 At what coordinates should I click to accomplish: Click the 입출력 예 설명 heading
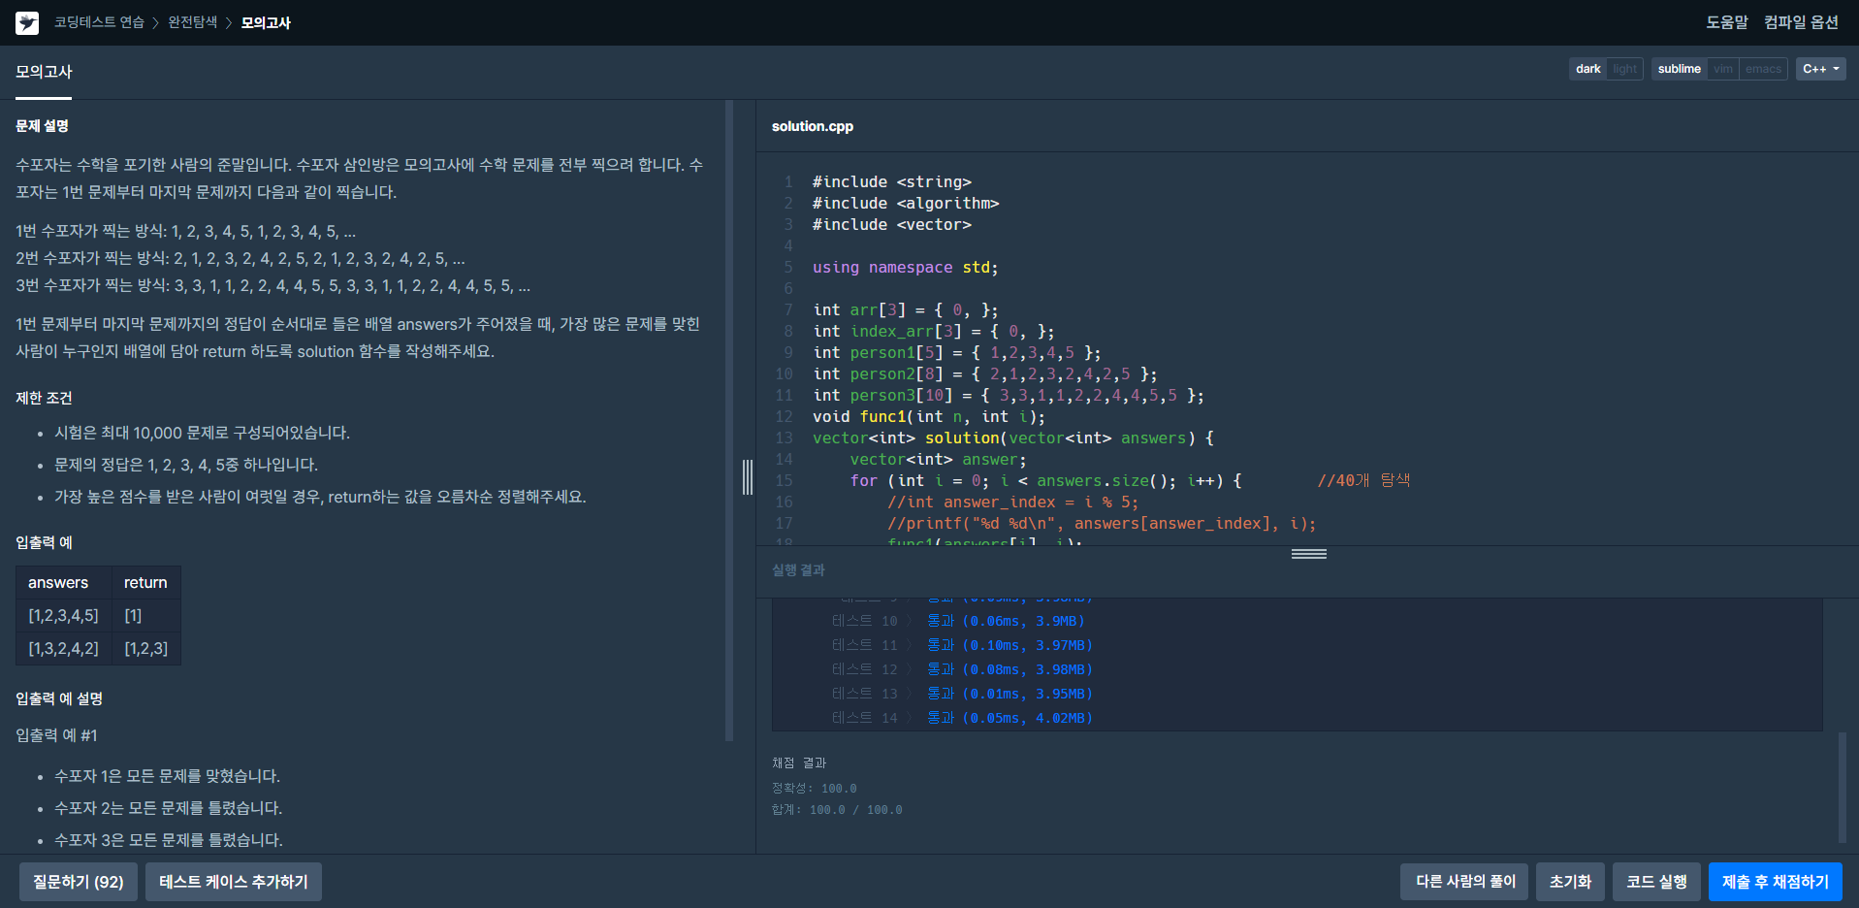59,699
